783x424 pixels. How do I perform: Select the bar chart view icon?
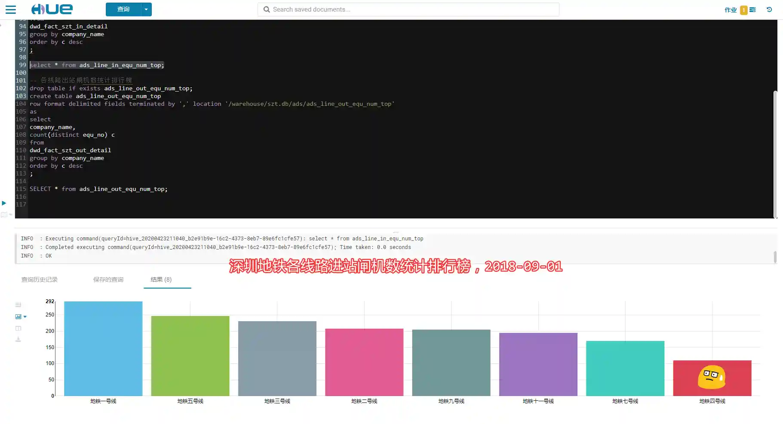tap(18, 317)
